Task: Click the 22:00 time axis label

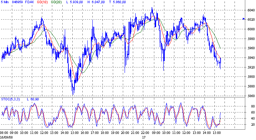Action: [x=145, y=132]
